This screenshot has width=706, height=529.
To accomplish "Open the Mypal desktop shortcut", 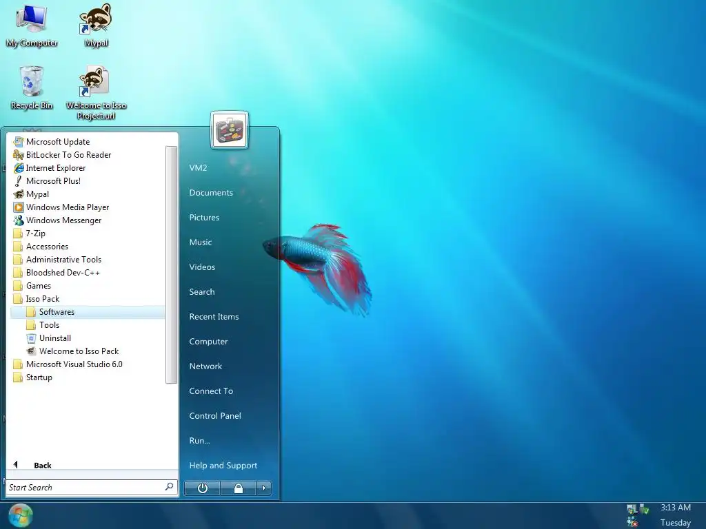I will pos(96,26).
